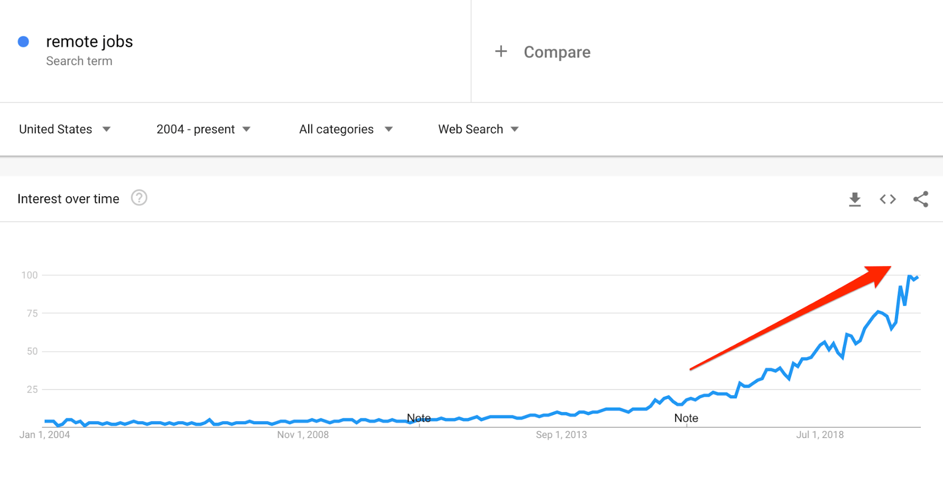Viewport: 943px width, 497px height.
Task: Click the Compare label text
Action: [557, 52]
